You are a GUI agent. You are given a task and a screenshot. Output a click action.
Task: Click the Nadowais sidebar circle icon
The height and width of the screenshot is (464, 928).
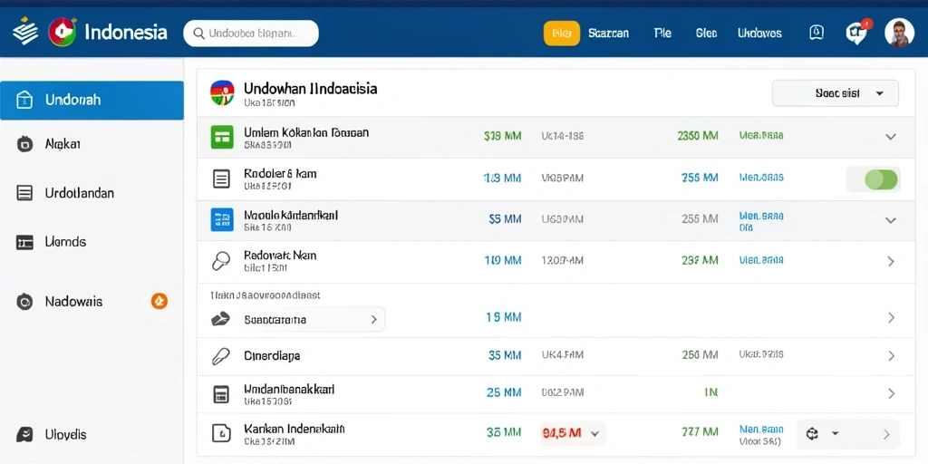(x=24, y=302)
